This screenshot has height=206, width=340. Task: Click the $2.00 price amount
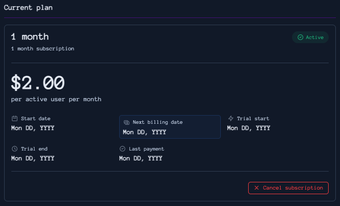tap(38, 82)
